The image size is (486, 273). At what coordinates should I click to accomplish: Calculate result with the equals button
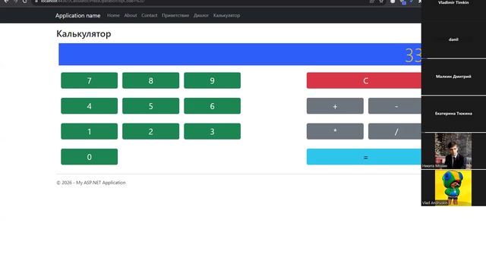coord(364,157)
